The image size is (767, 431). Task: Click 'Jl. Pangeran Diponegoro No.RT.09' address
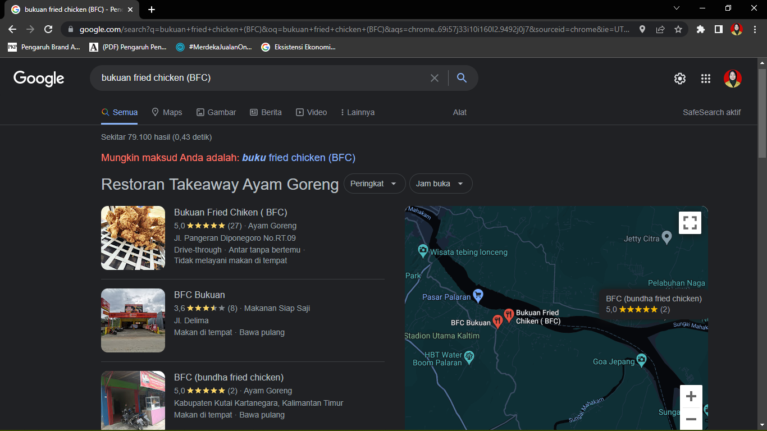235,238
